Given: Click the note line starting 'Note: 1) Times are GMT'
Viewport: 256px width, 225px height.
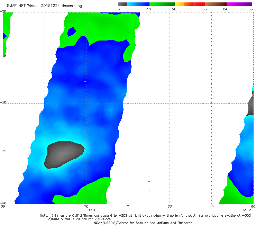Looking at the screenshot, I should [145, 216].
